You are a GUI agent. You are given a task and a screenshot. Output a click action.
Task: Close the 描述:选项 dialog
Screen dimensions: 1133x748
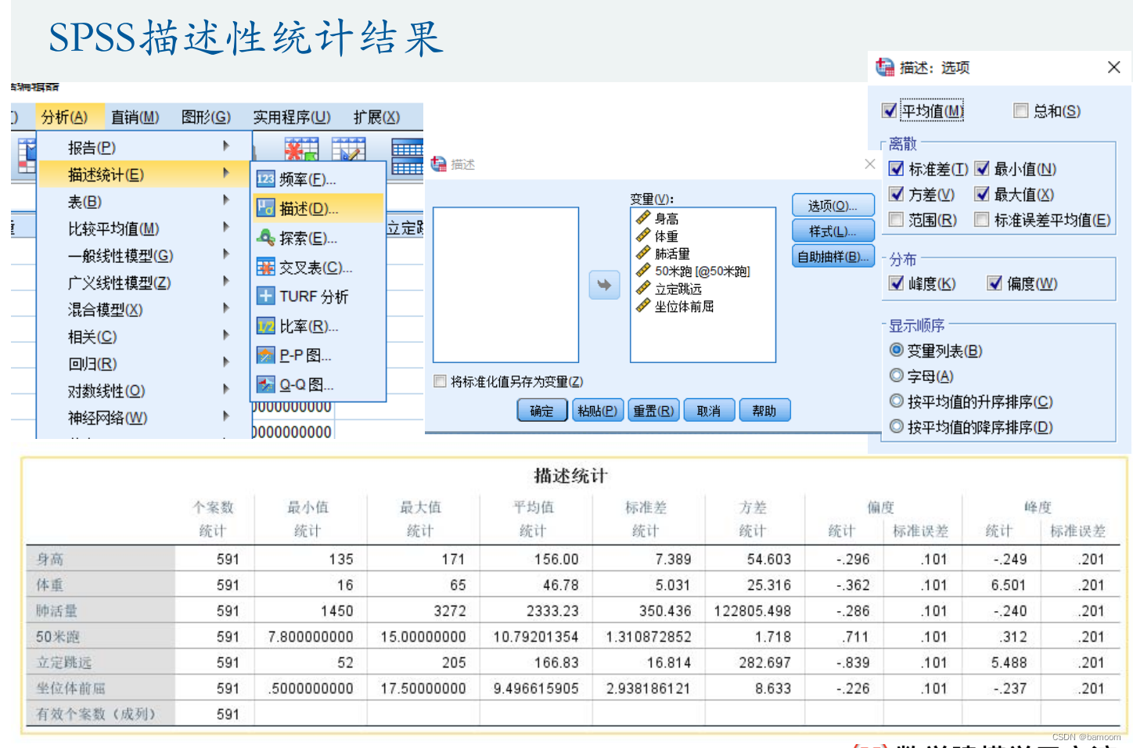1114,67
